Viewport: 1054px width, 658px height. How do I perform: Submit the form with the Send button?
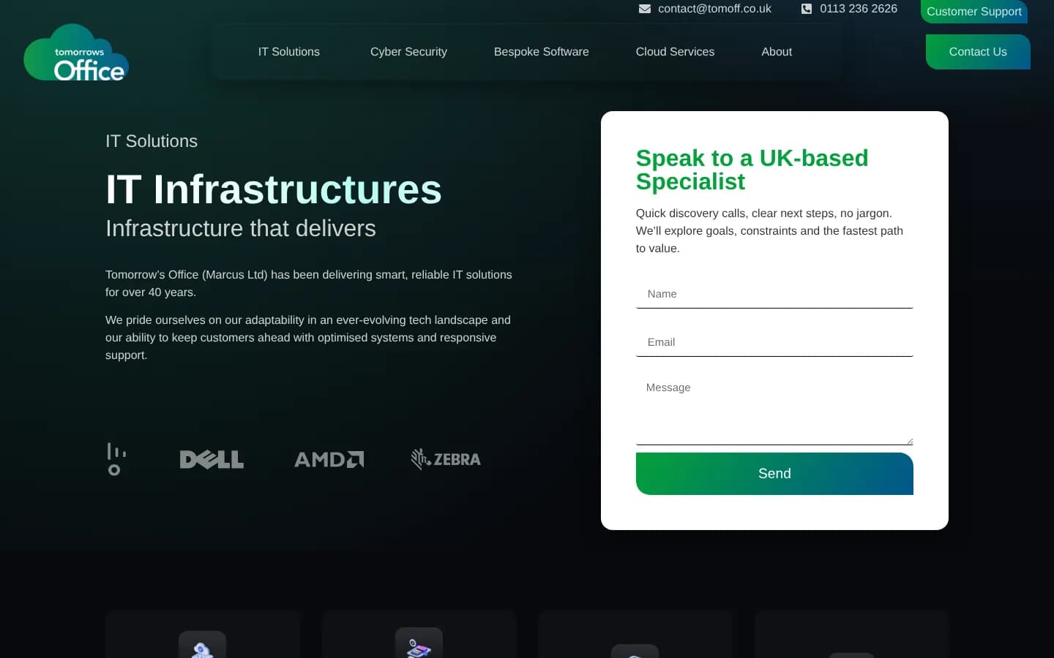click(774, 474)
